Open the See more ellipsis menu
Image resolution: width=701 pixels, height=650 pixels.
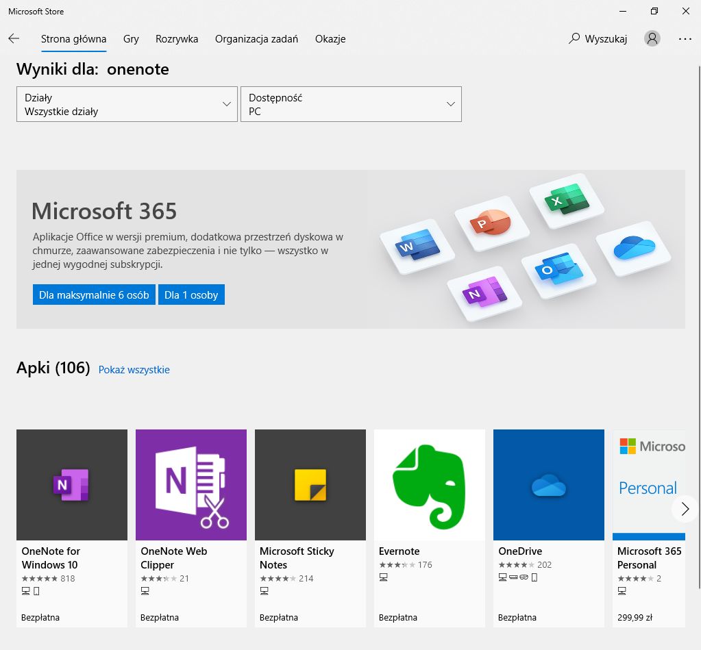pos(685,39)
